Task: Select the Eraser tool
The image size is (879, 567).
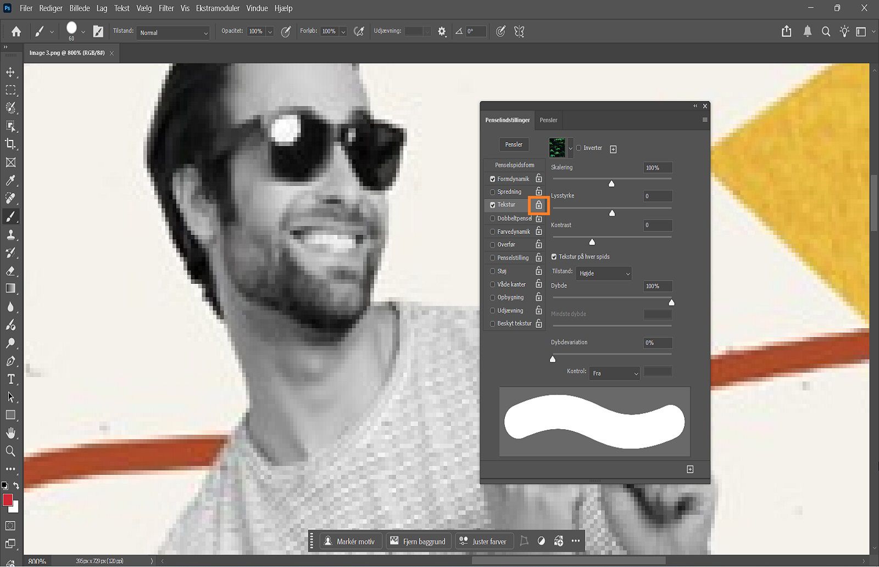Action: [11, 271]
